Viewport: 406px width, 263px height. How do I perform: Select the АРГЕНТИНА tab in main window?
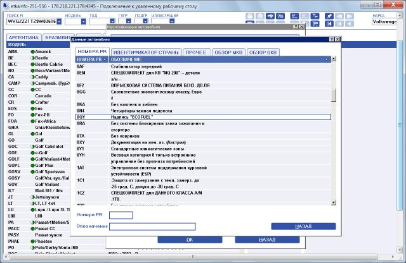pyautogui.click(x=23, y=38)
